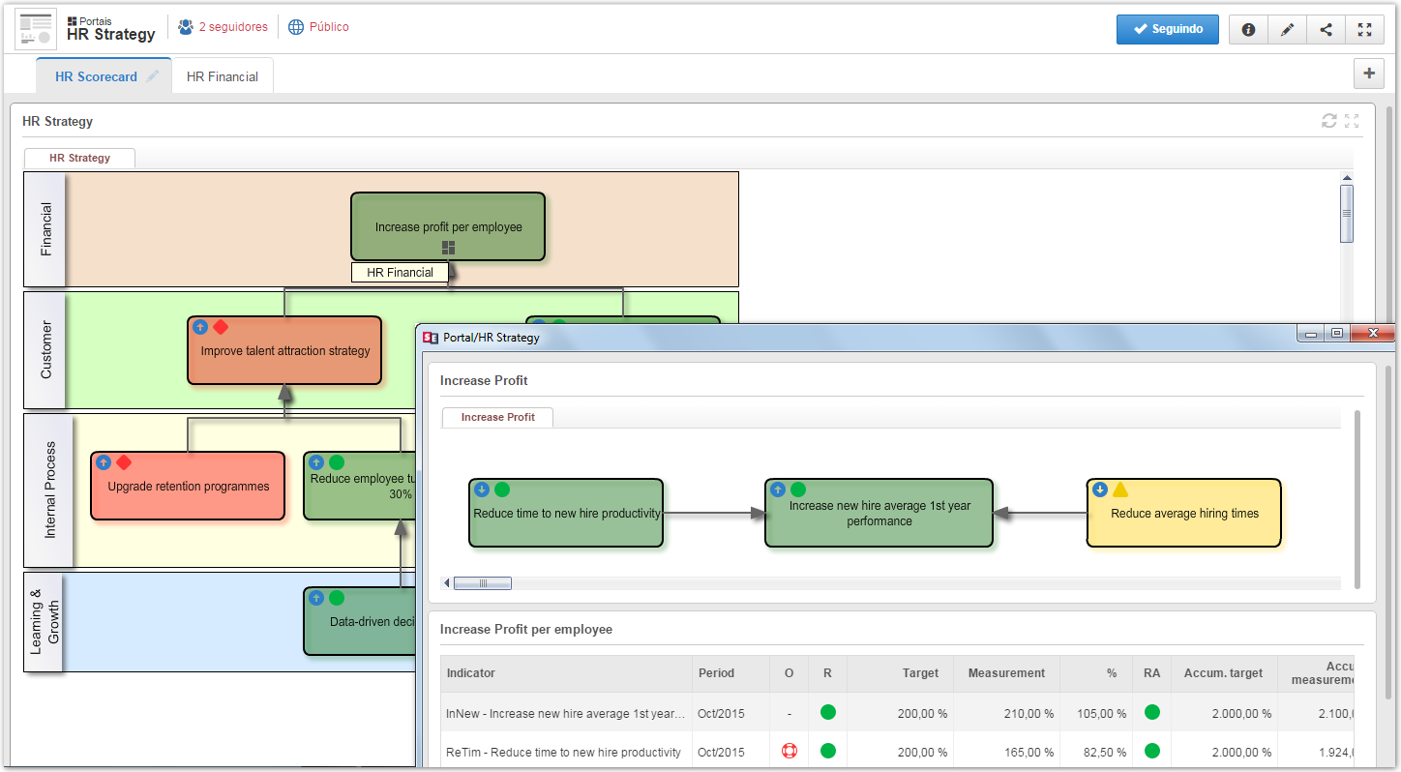Click the Increase profit per employee objective
Viewport: 1401px width, 772px height.
coord(448,226)
